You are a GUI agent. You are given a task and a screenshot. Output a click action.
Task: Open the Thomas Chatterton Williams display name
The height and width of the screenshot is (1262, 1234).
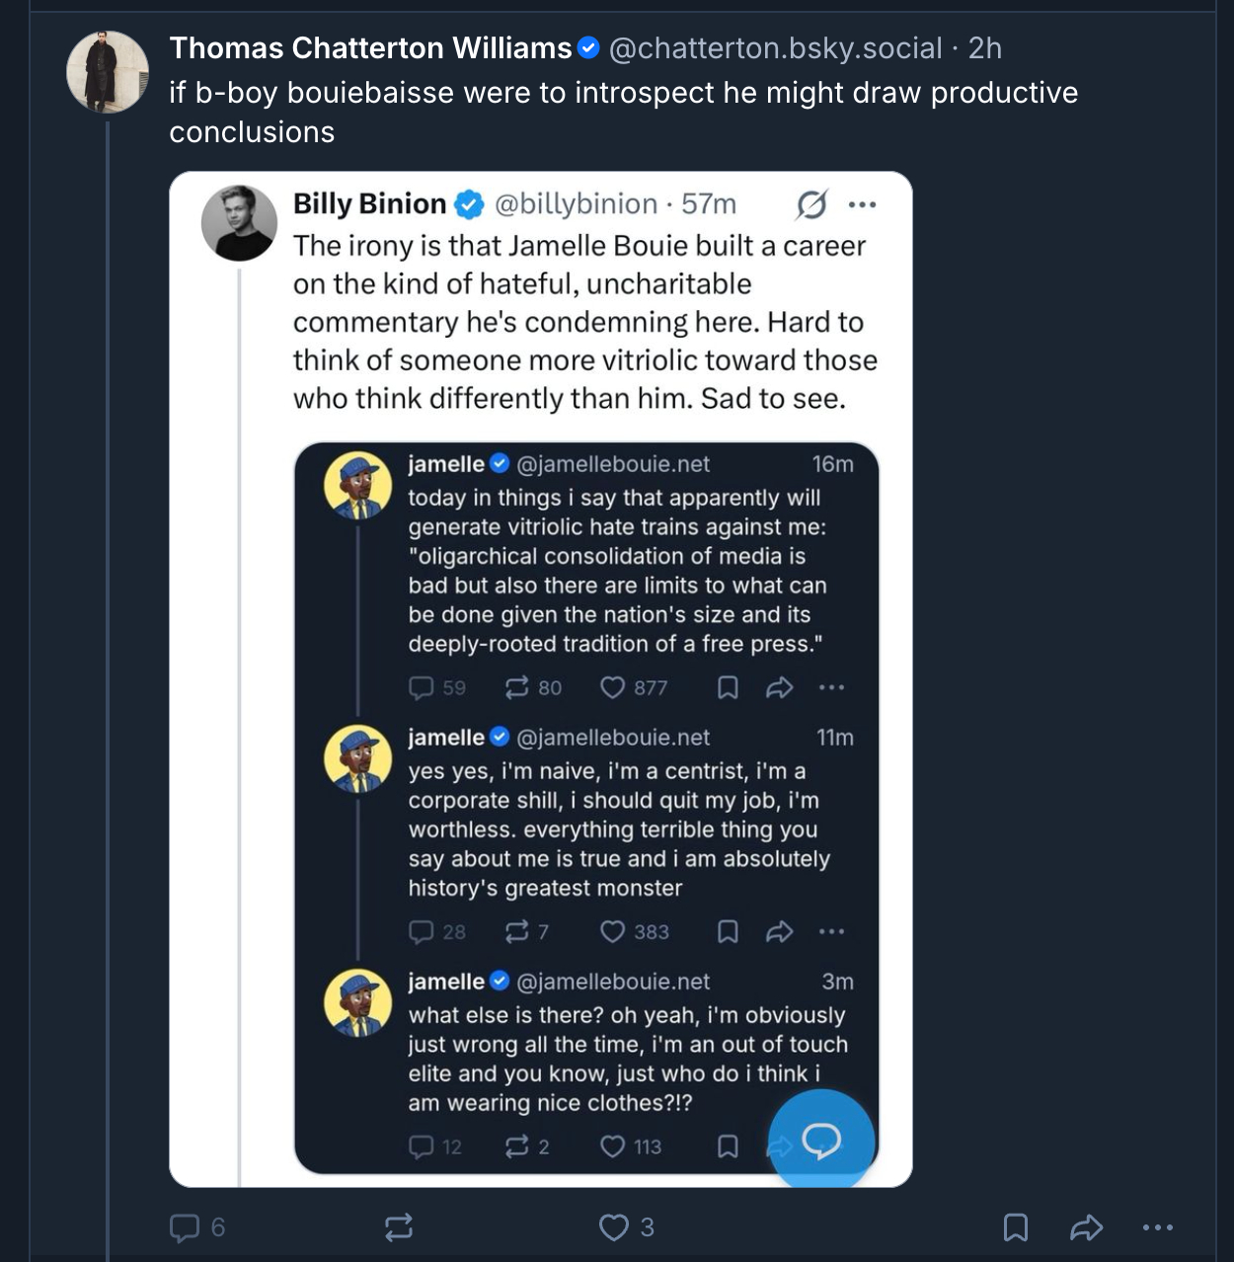tap(370, 47)
